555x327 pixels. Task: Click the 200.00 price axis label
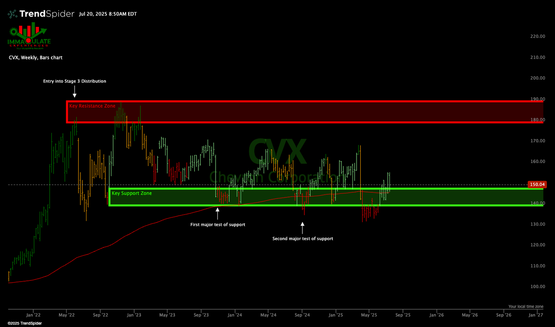pos(538,78)
